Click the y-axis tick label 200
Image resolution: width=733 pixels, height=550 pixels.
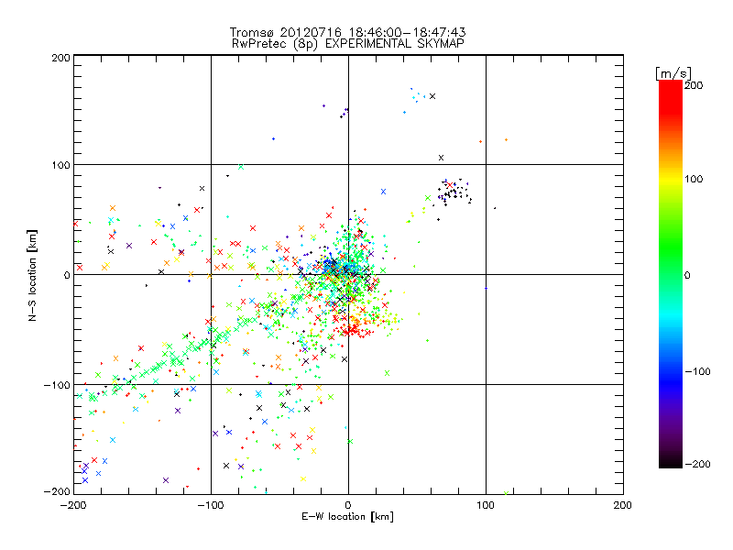pos(61,58)
